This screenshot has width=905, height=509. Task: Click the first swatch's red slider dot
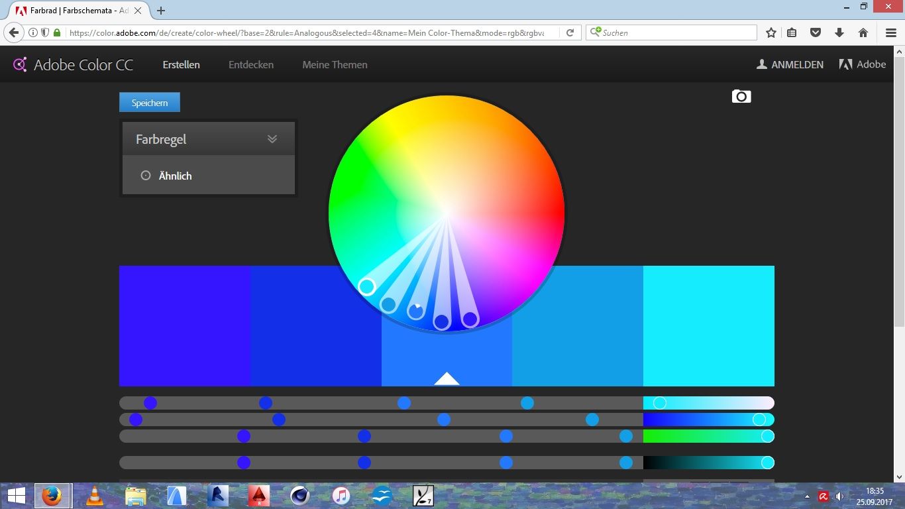(x=150, y=403)
